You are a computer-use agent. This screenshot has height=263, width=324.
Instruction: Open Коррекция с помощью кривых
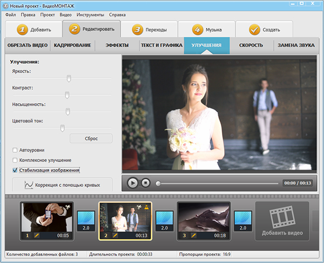[62, 185]
